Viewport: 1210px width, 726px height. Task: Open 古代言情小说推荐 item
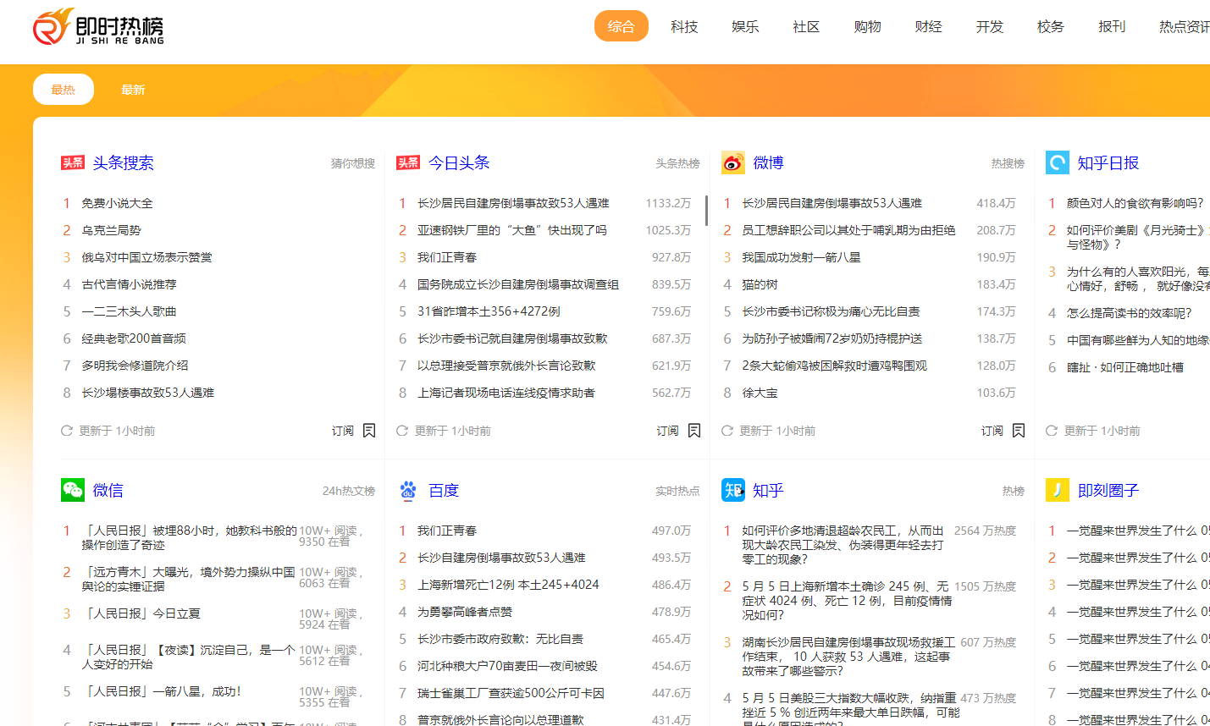129,284
